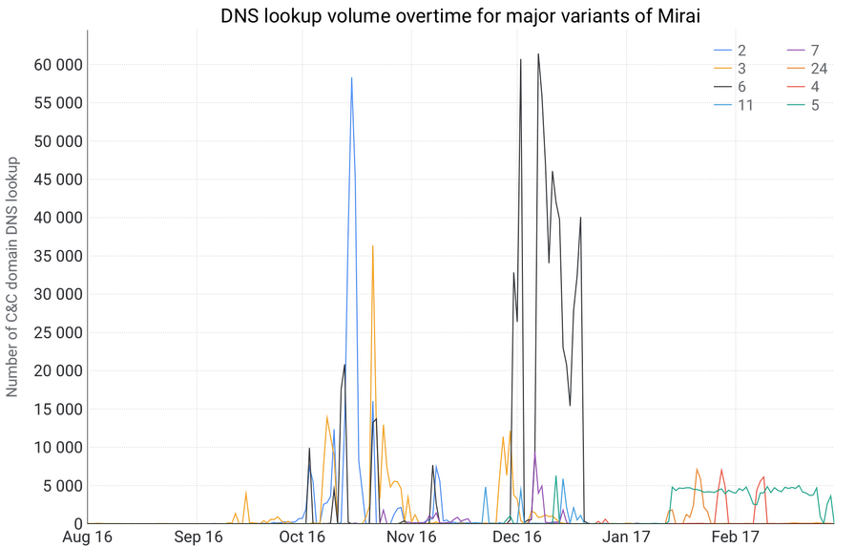Click the Jan 17 x-axis label
This screenshot has width=855, height=548.
(x=626, y=537)
